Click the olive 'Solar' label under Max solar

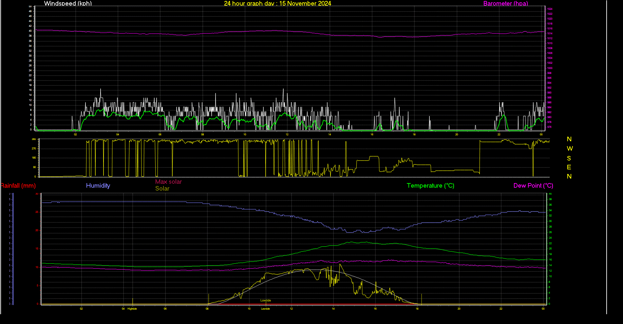[162, 189]
